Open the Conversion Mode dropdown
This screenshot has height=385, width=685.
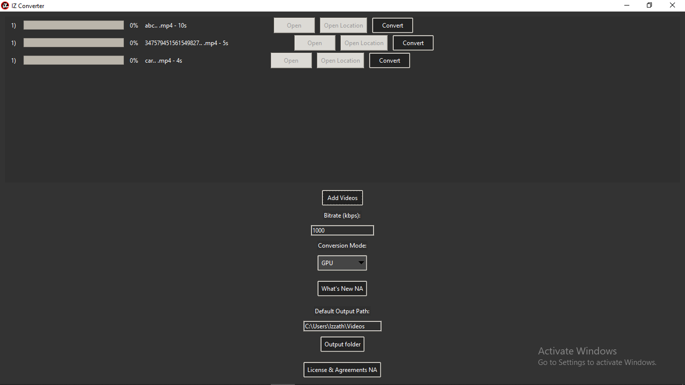[x=342, y=263]
